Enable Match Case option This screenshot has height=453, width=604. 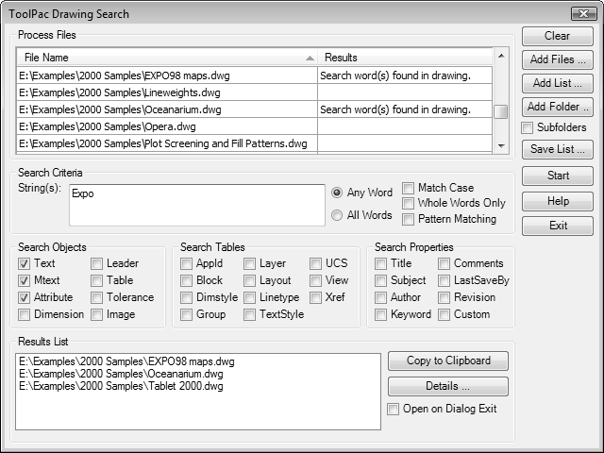(408, 188)
